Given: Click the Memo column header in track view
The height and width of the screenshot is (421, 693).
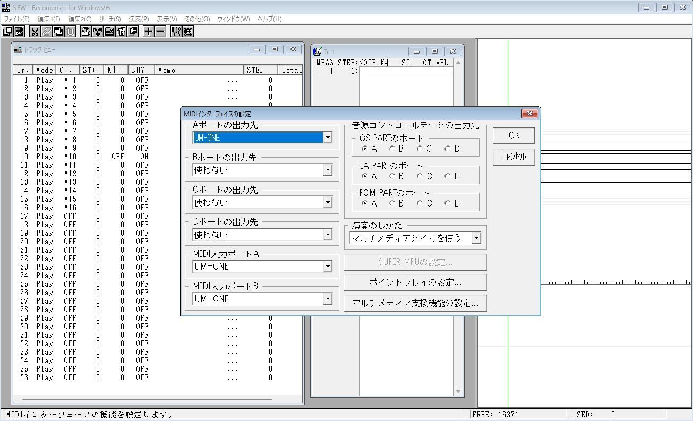Looking at the screenshot, I should tap(199, 70).
